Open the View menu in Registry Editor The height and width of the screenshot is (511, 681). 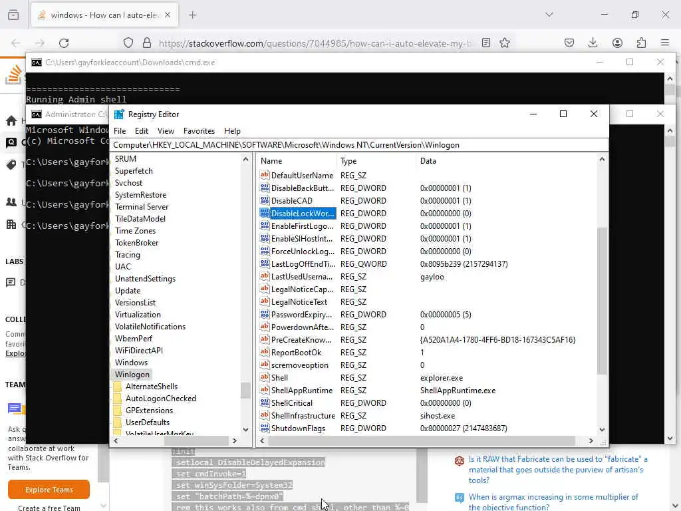tap(166, 131)
